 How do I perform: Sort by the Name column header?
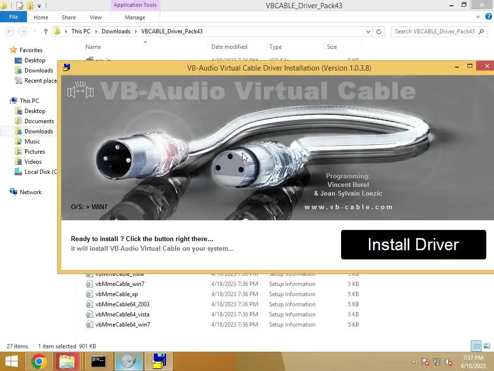pos(93,47)
